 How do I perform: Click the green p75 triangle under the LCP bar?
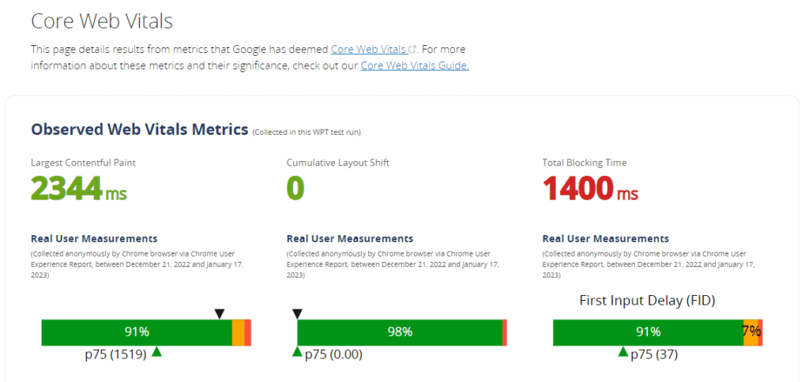(156, 351)
